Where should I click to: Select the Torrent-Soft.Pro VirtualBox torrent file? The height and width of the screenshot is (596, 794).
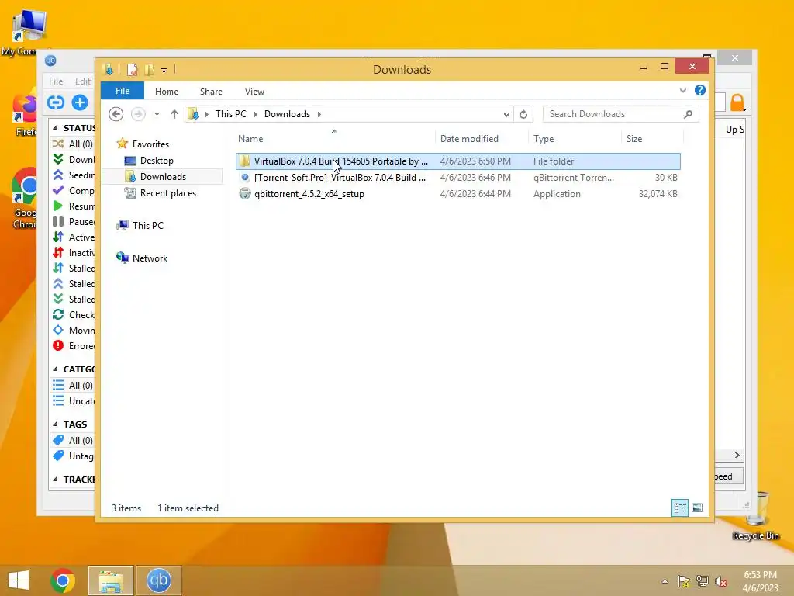click(x=457, y=178)
